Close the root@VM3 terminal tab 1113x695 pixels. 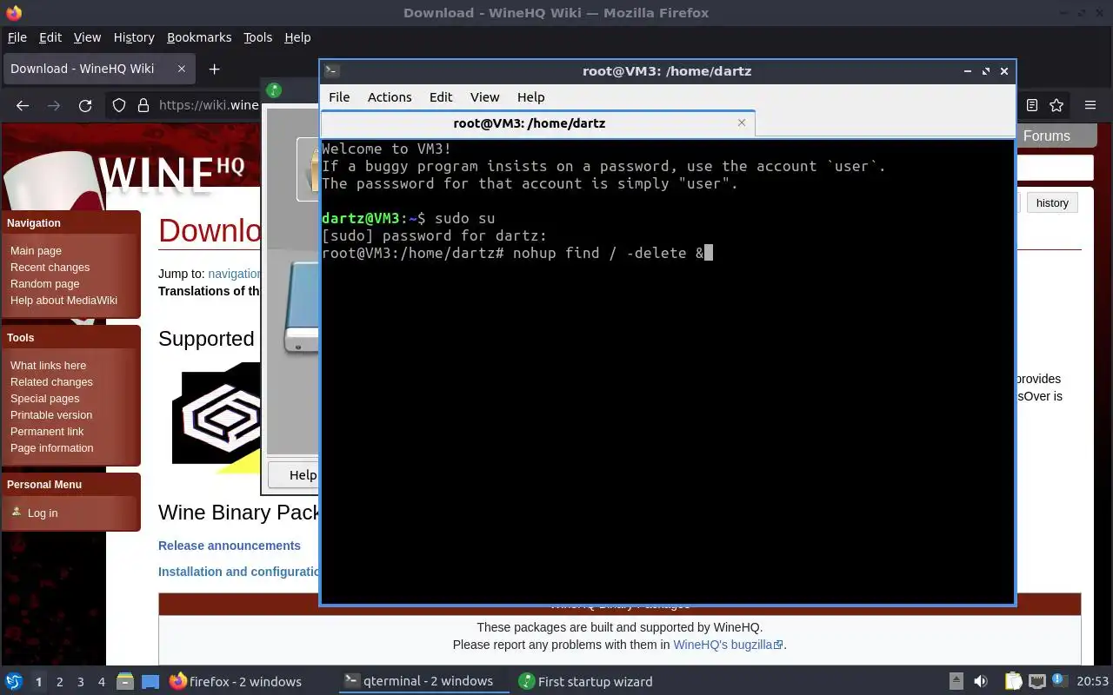pos(742,122)
